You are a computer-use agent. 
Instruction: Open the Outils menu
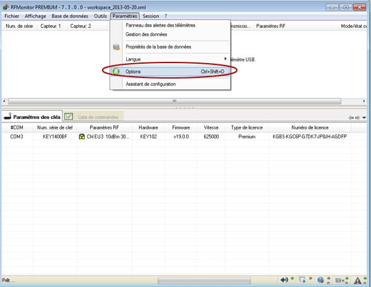coord(100,16)
